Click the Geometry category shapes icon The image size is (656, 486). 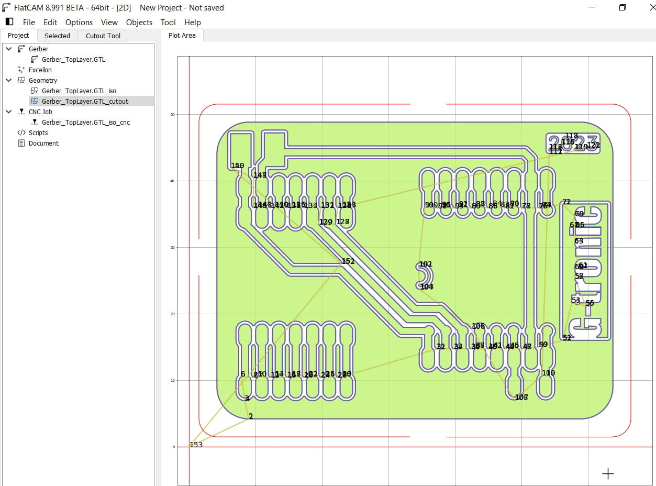21,80
